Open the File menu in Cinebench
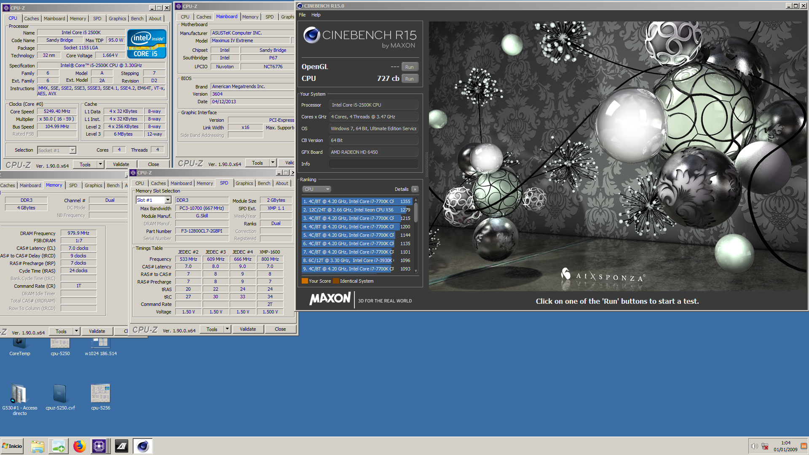Image resolution: width=809 pixels, height=455 pixels. tap(302, 15)
